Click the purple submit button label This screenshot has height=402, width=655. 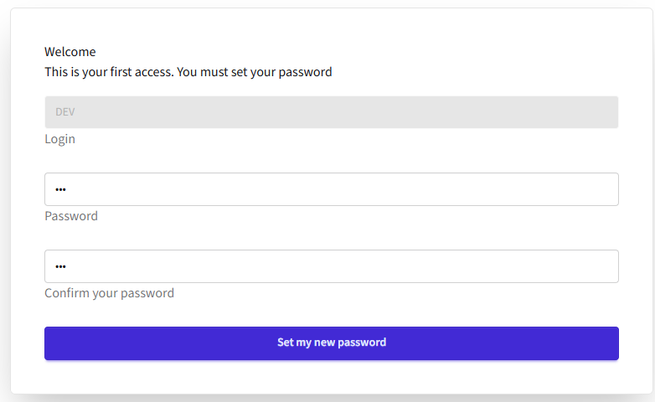pos(332,343)
